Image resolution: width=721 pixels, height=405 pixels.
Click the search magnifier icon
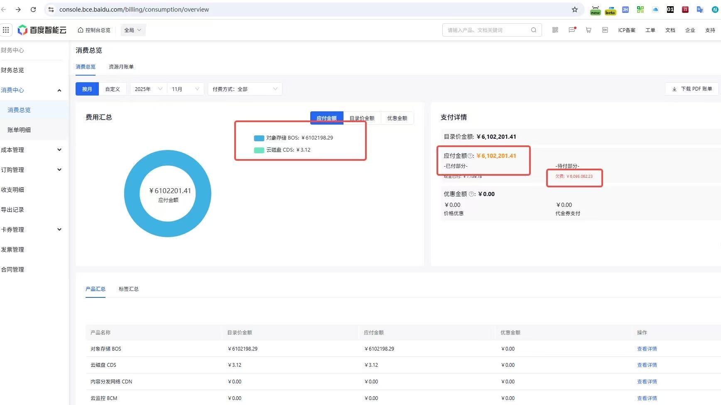(x=534, y=30)
